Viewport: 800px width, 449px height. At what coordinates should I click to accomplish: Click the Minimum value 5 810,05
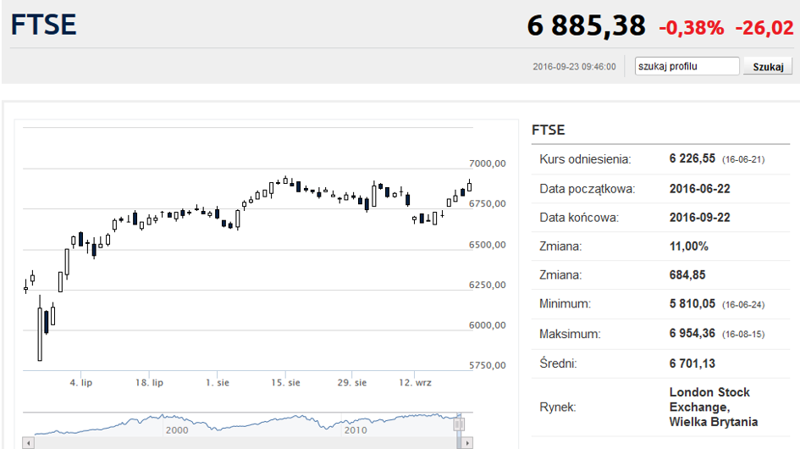pos(692,303)
